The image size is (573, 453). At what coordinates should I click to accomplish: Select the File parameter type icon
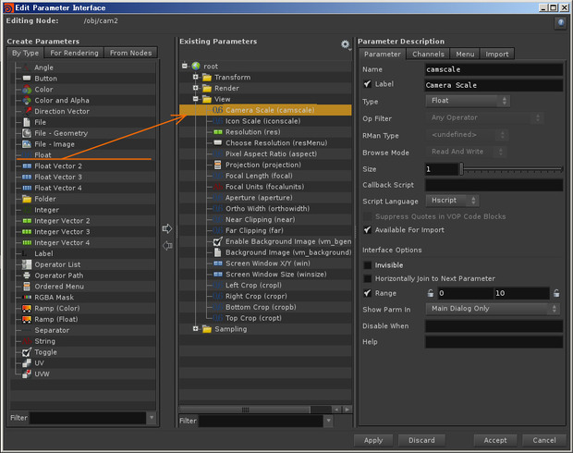[27, 122]
